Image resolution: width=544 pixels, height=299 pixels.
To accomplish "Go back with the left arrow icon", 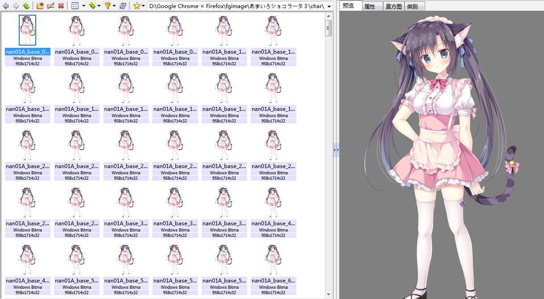I will click(x=6, y=6).
